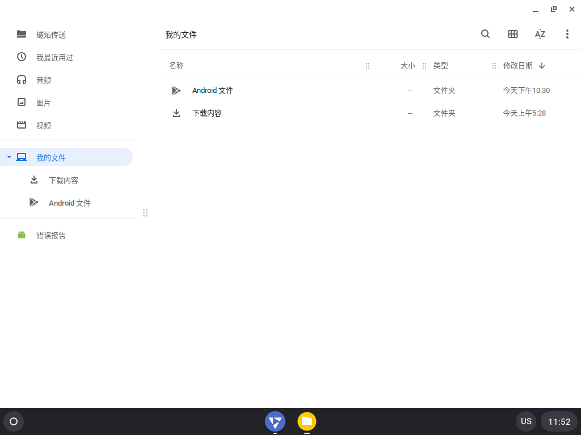Open 我最近用过 recent files
581x435 pixels.
54,57
